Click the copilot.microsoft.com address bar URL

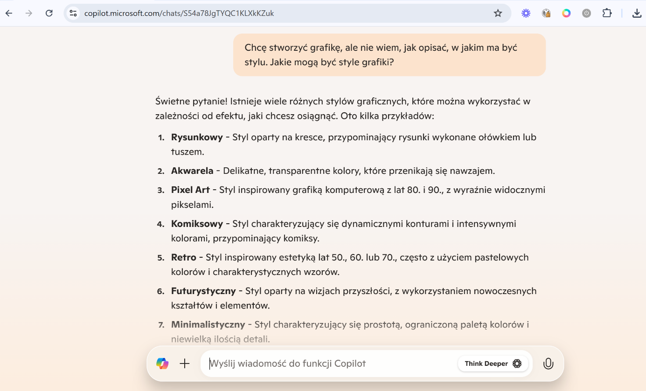[179, 13]
